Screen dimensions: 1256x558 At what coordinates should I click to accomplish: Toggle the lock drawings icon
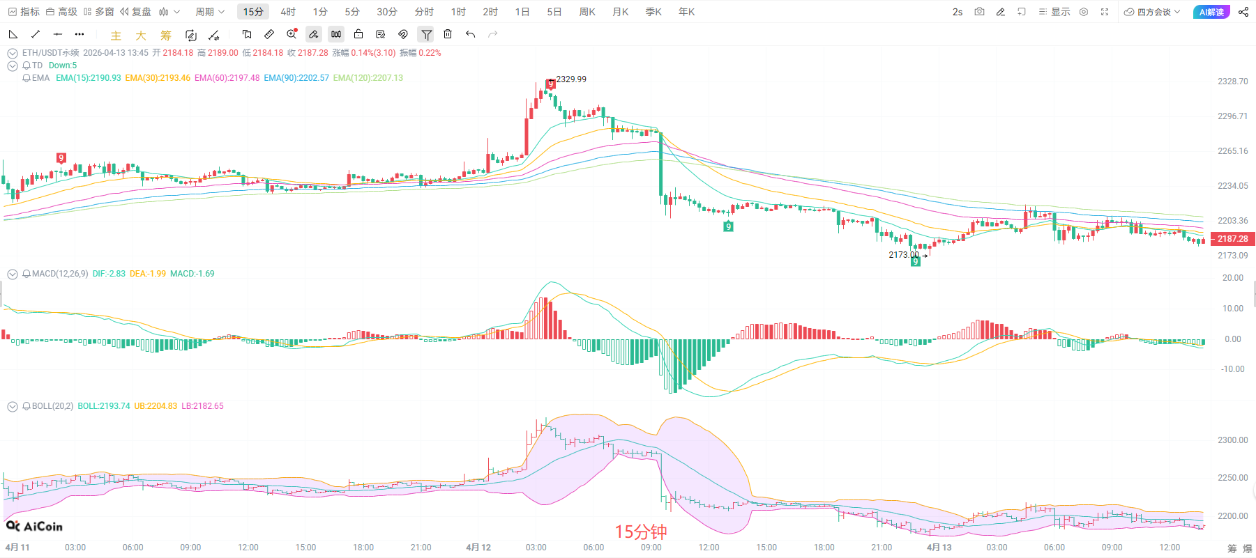click(x=358, y=34)
